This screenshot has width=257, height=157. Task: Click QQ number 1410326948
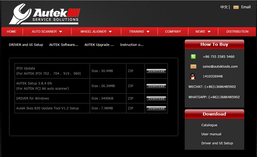[x=213, y=76]
